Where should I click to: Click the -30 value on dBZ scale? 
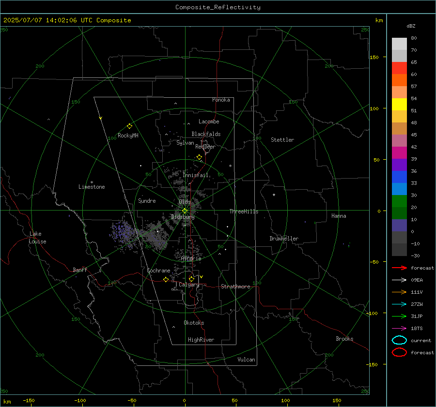(415, 256)
